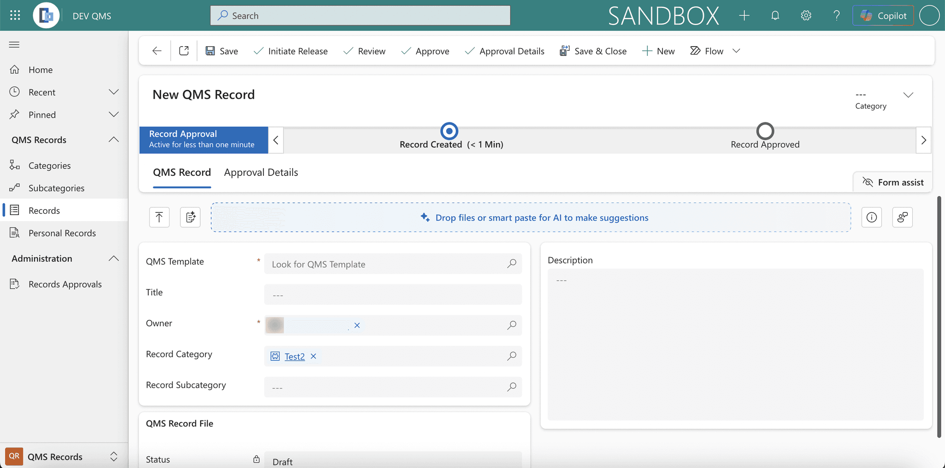
Task: Click Initiate Release command
Action: click(291, 51)
